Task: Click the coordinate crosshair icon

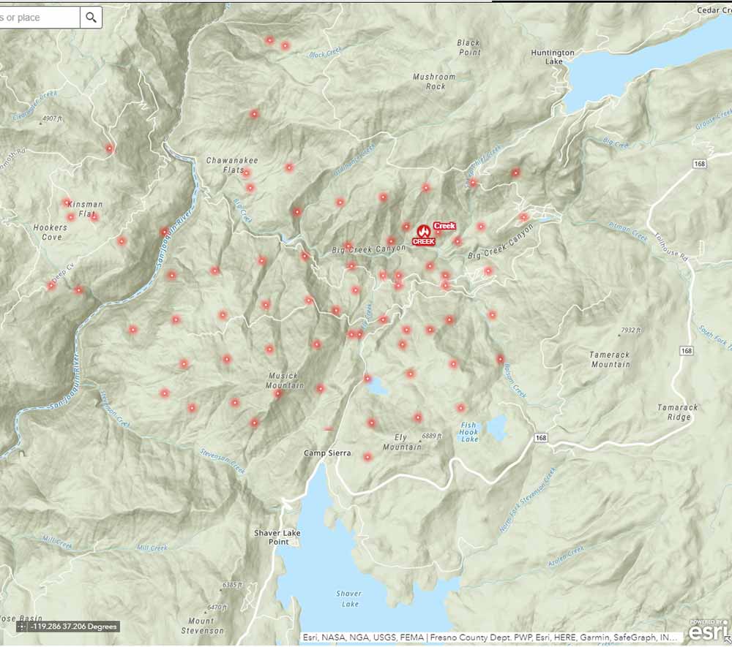Action: (23, 627)
